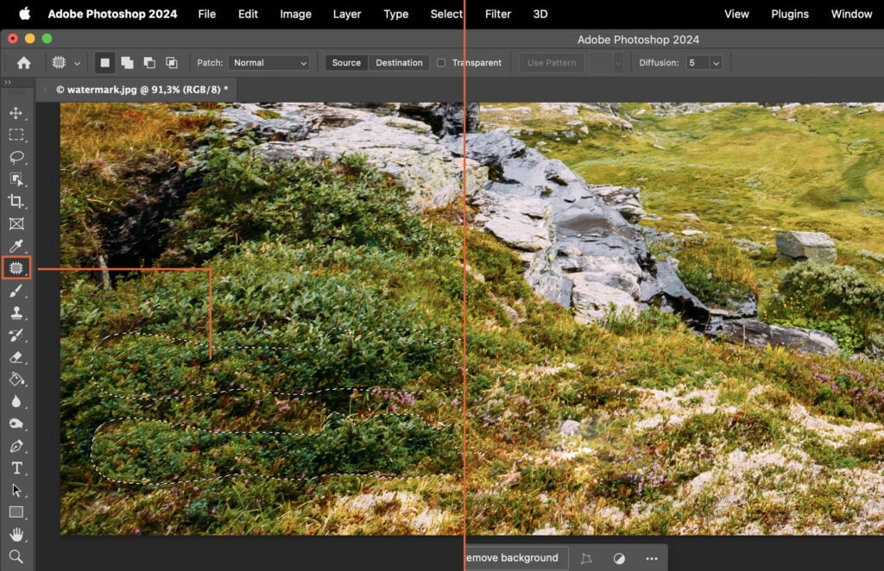Viewport: 884px width, 571px height.
Task: Choose the Crop tool
Action: pyautogui.click(x=16, y=202)
